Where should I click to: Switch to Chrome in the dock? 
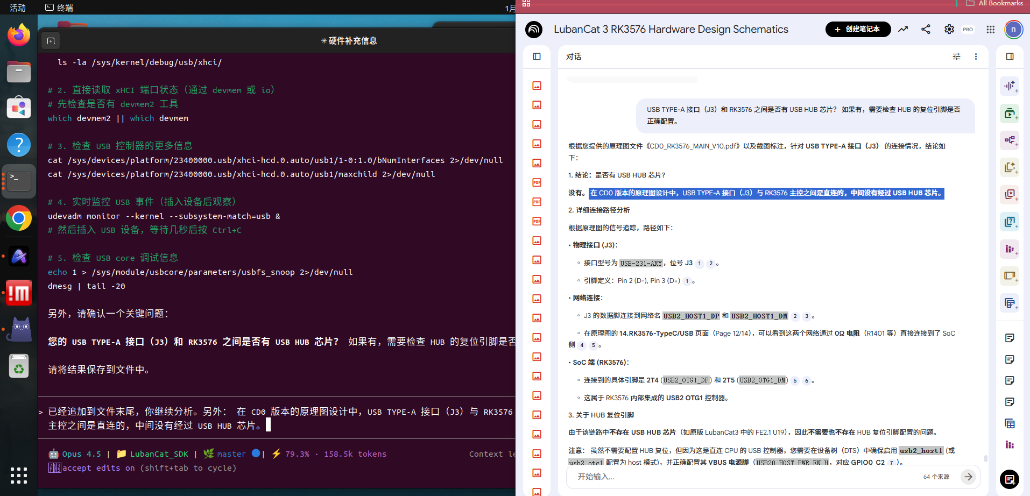point(19,218)
